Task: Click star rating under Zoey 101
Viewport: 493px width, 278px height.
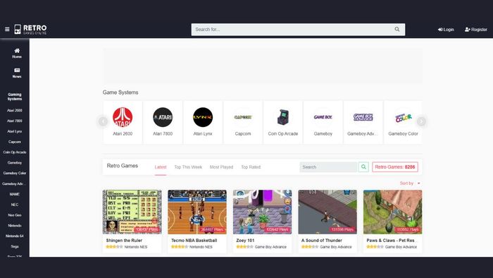Action: coord(244,247)
